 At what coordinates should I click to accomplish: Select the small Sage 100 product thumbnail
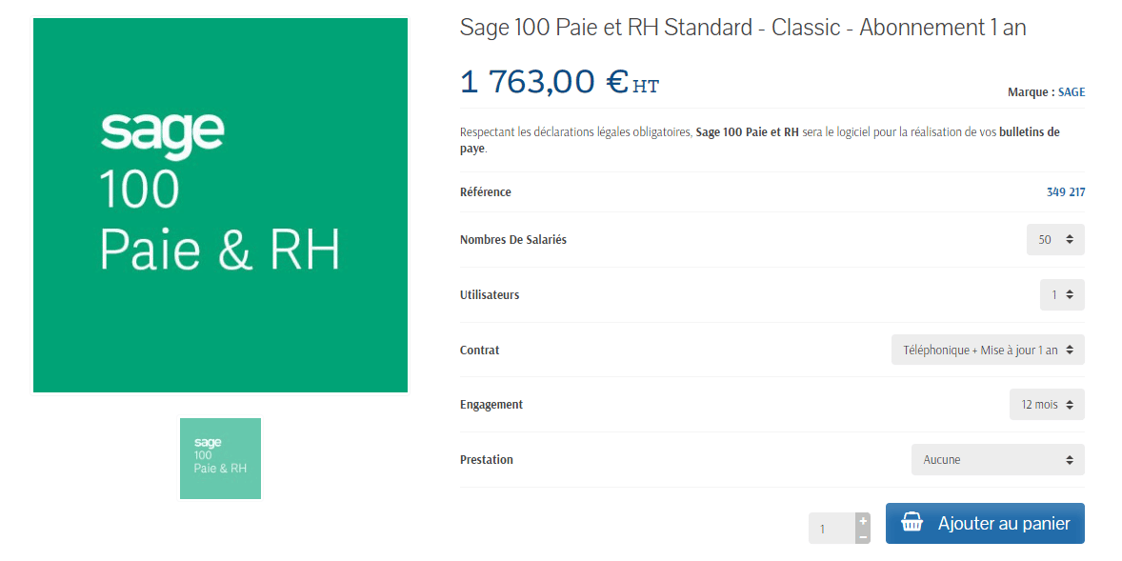(220, 458)
